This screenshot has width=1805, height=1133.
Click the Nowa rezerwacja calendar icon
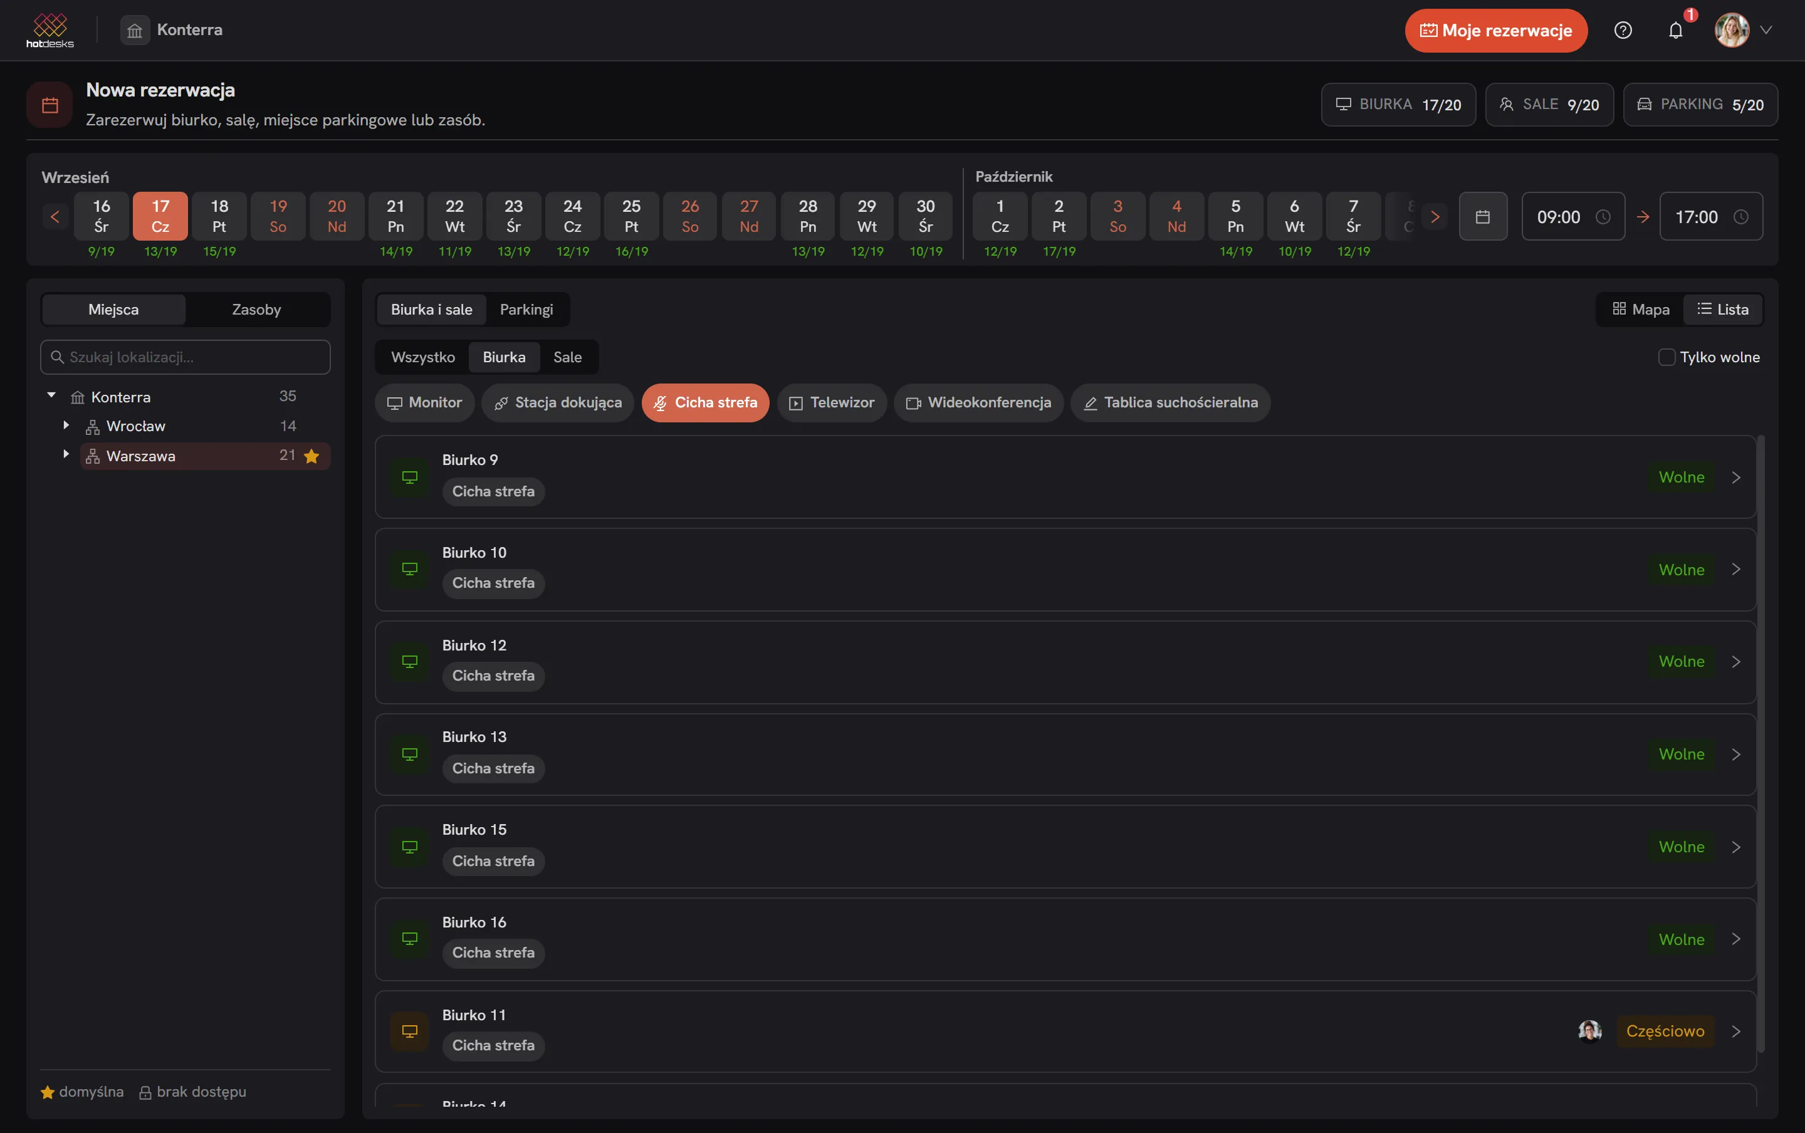[x=50, y=105]
